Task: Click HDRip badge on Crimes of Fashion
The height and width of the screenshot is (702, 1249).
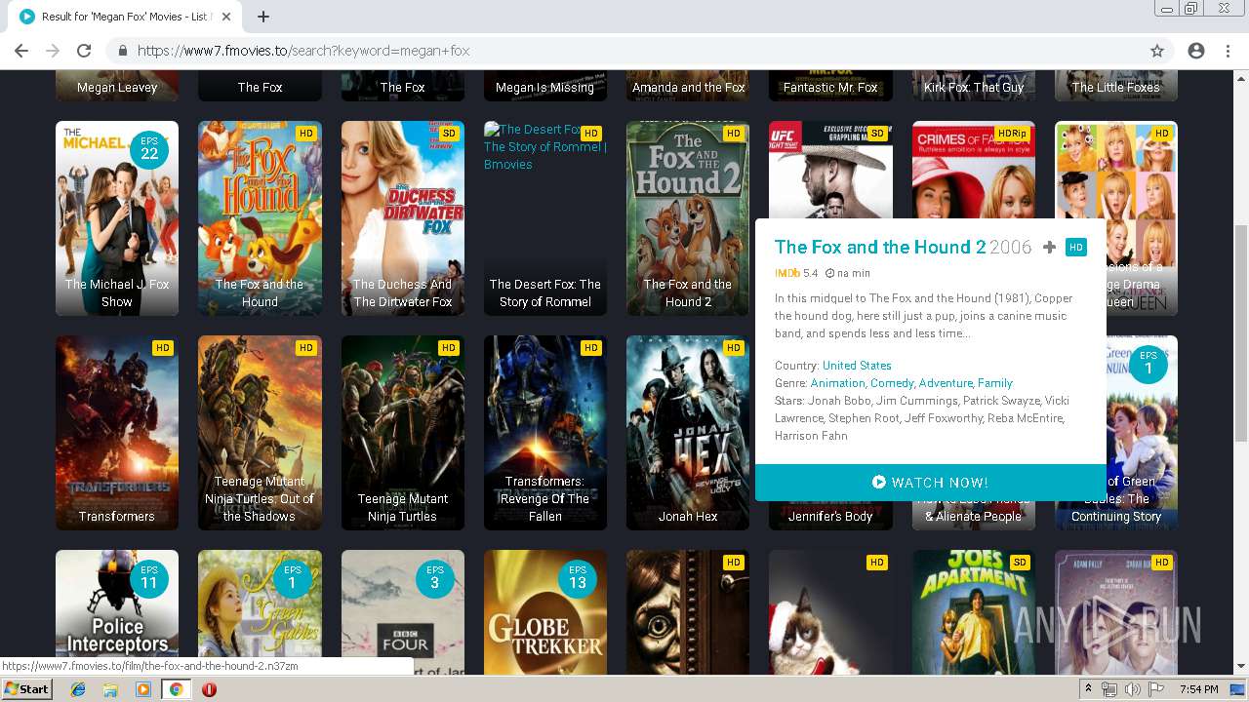Action: [x=1011, y=134]
